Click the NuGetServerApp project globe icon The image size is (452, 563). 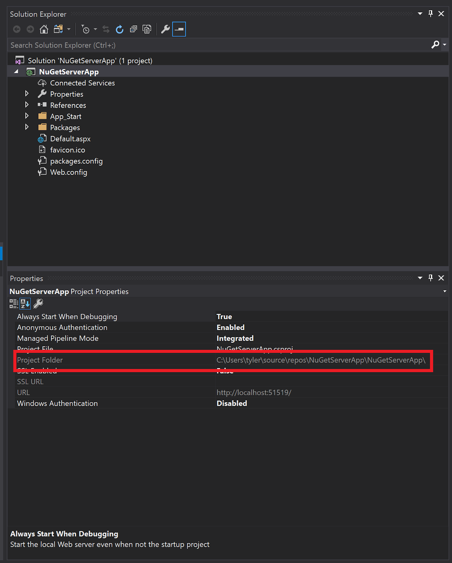tap(31, 72)
